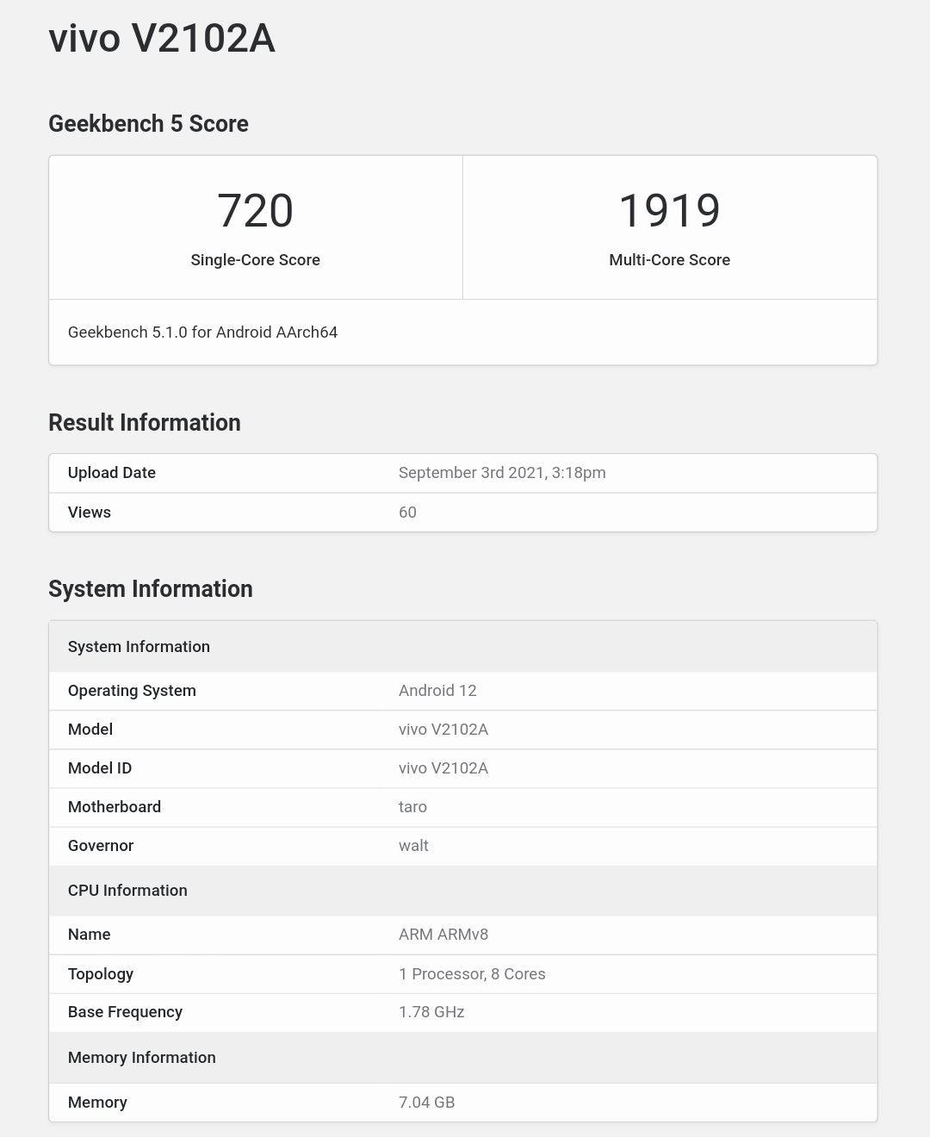
Task: Click the System Information section heading
Action: tap(151, 589)
